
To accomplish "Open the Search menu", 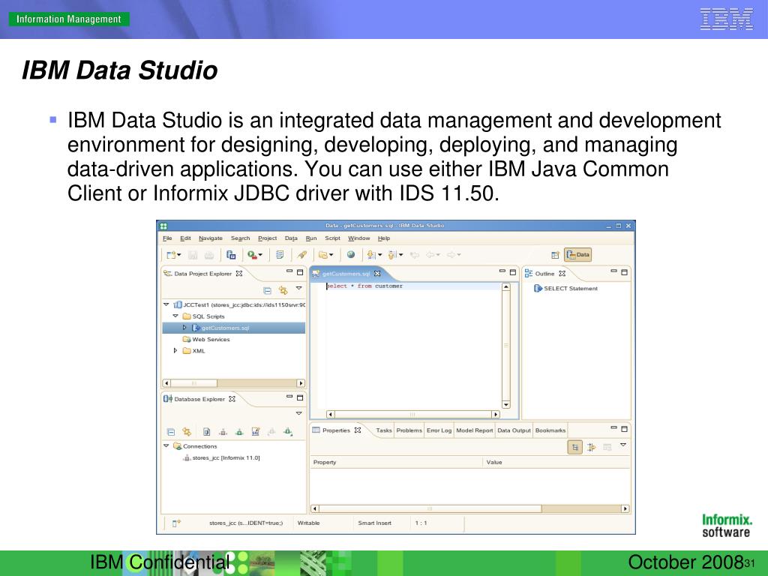I will coord(241,238).
